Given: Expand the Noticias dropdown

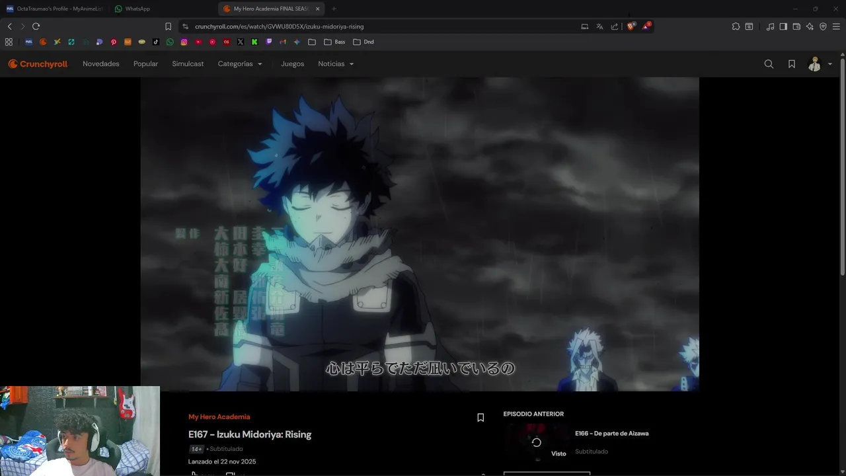Looking at the screenshot, I should [336, 64].
